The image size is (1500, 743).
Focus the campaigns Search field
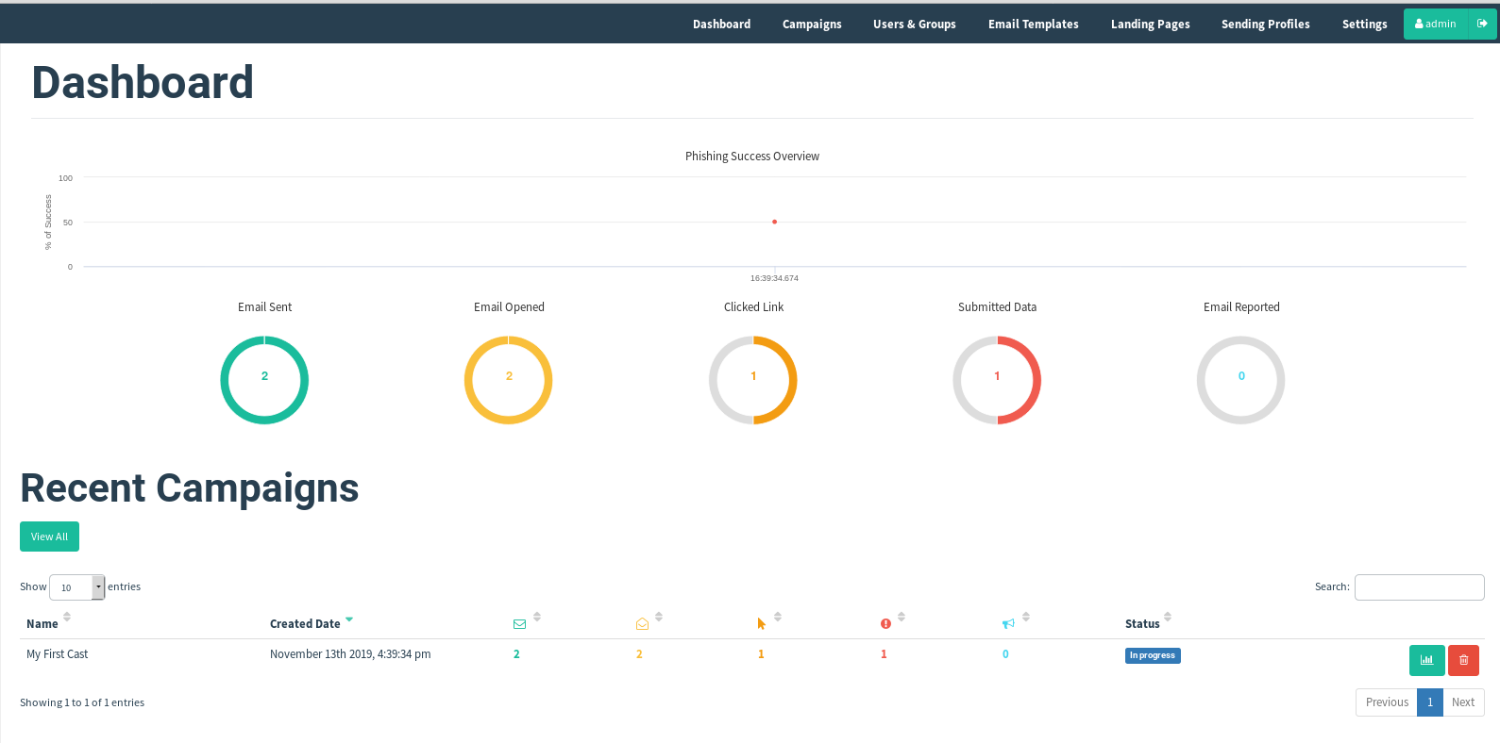pyautogui.click(x=1419, y=587)
